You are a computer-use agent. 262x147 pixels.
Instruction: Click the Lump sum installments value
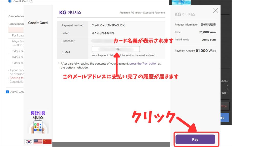click(209, 40)
